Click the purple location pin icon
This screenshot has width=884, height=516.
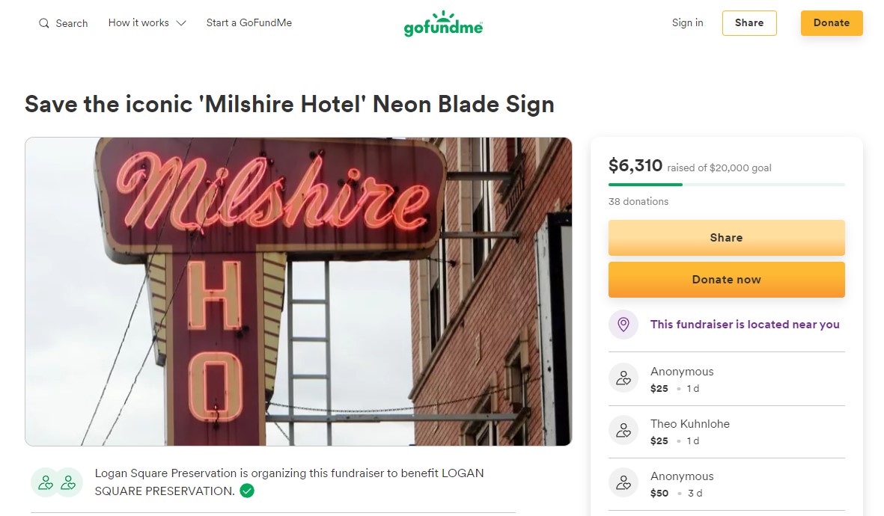623,325
